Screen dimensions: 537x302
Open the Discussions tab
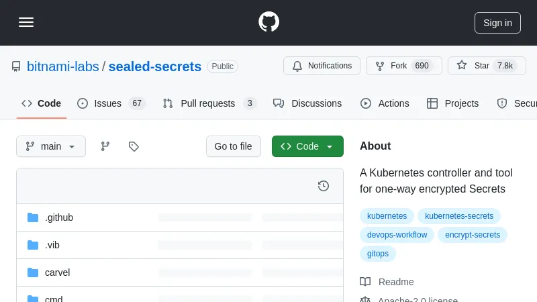point(307,103)
